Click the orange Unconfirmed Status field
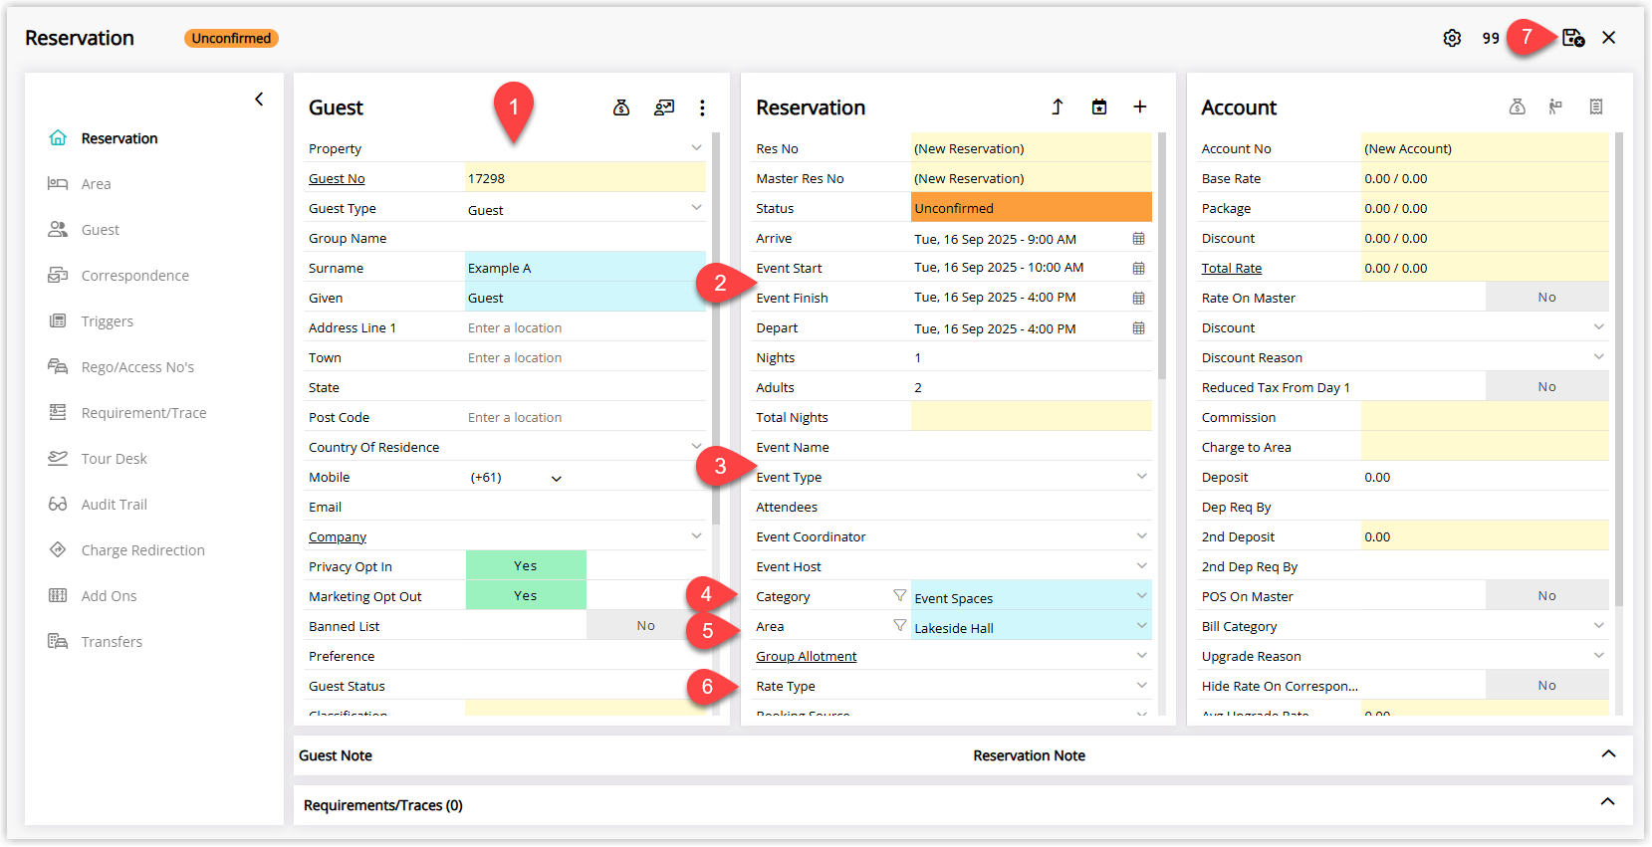Image resolution: width=1652 pixels, height=847 pixels. coord(1032,207)
